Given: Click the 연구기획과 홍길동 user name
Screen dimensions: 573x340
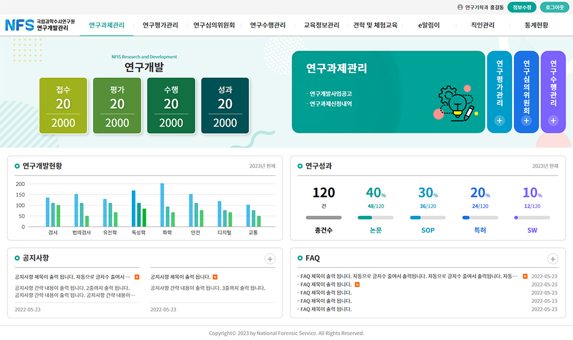Looking at the screenshot, I should pos(484,7).
